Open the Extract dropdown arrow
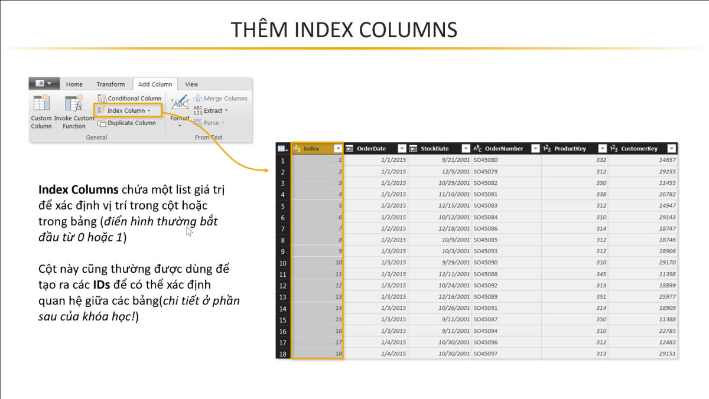The width and height of the screenshot is (709, 399). pyautogui.click(x=225, y=110)
